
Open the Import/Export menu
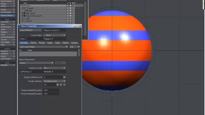tap(8, 27)
